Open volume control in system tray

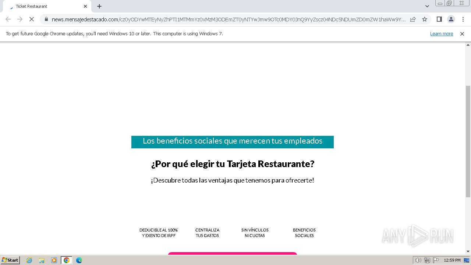pyautogui.click(x=418, y=260)
